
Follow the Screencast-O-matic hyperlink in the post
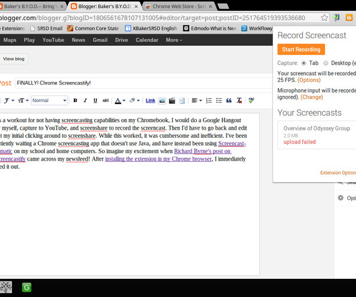tap(232, 144)
